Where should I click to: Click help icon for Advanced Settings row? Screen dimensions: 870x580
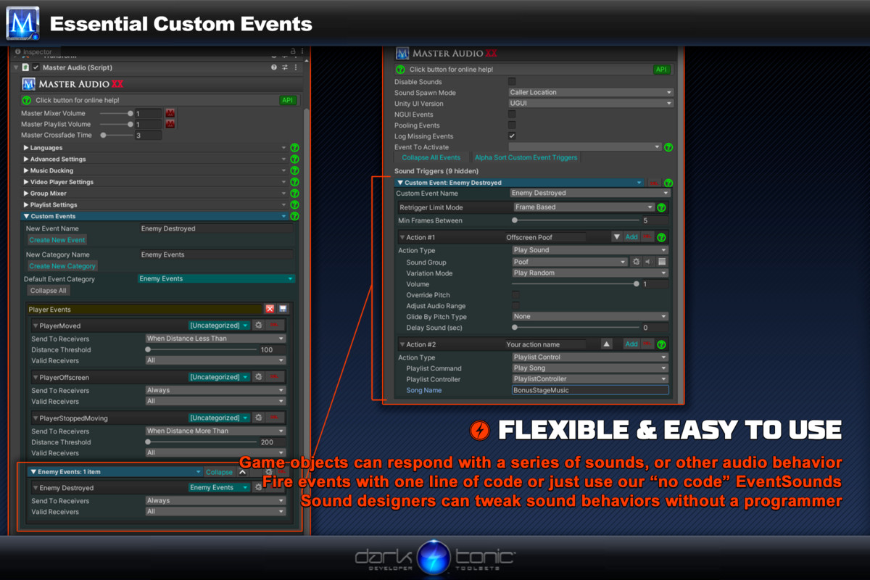(294, 159)
